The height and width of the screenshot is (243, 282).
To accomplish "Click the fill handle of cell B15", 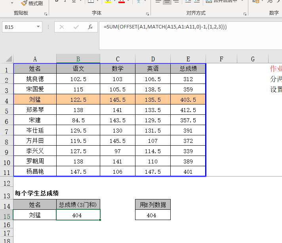I will [100, 220].
